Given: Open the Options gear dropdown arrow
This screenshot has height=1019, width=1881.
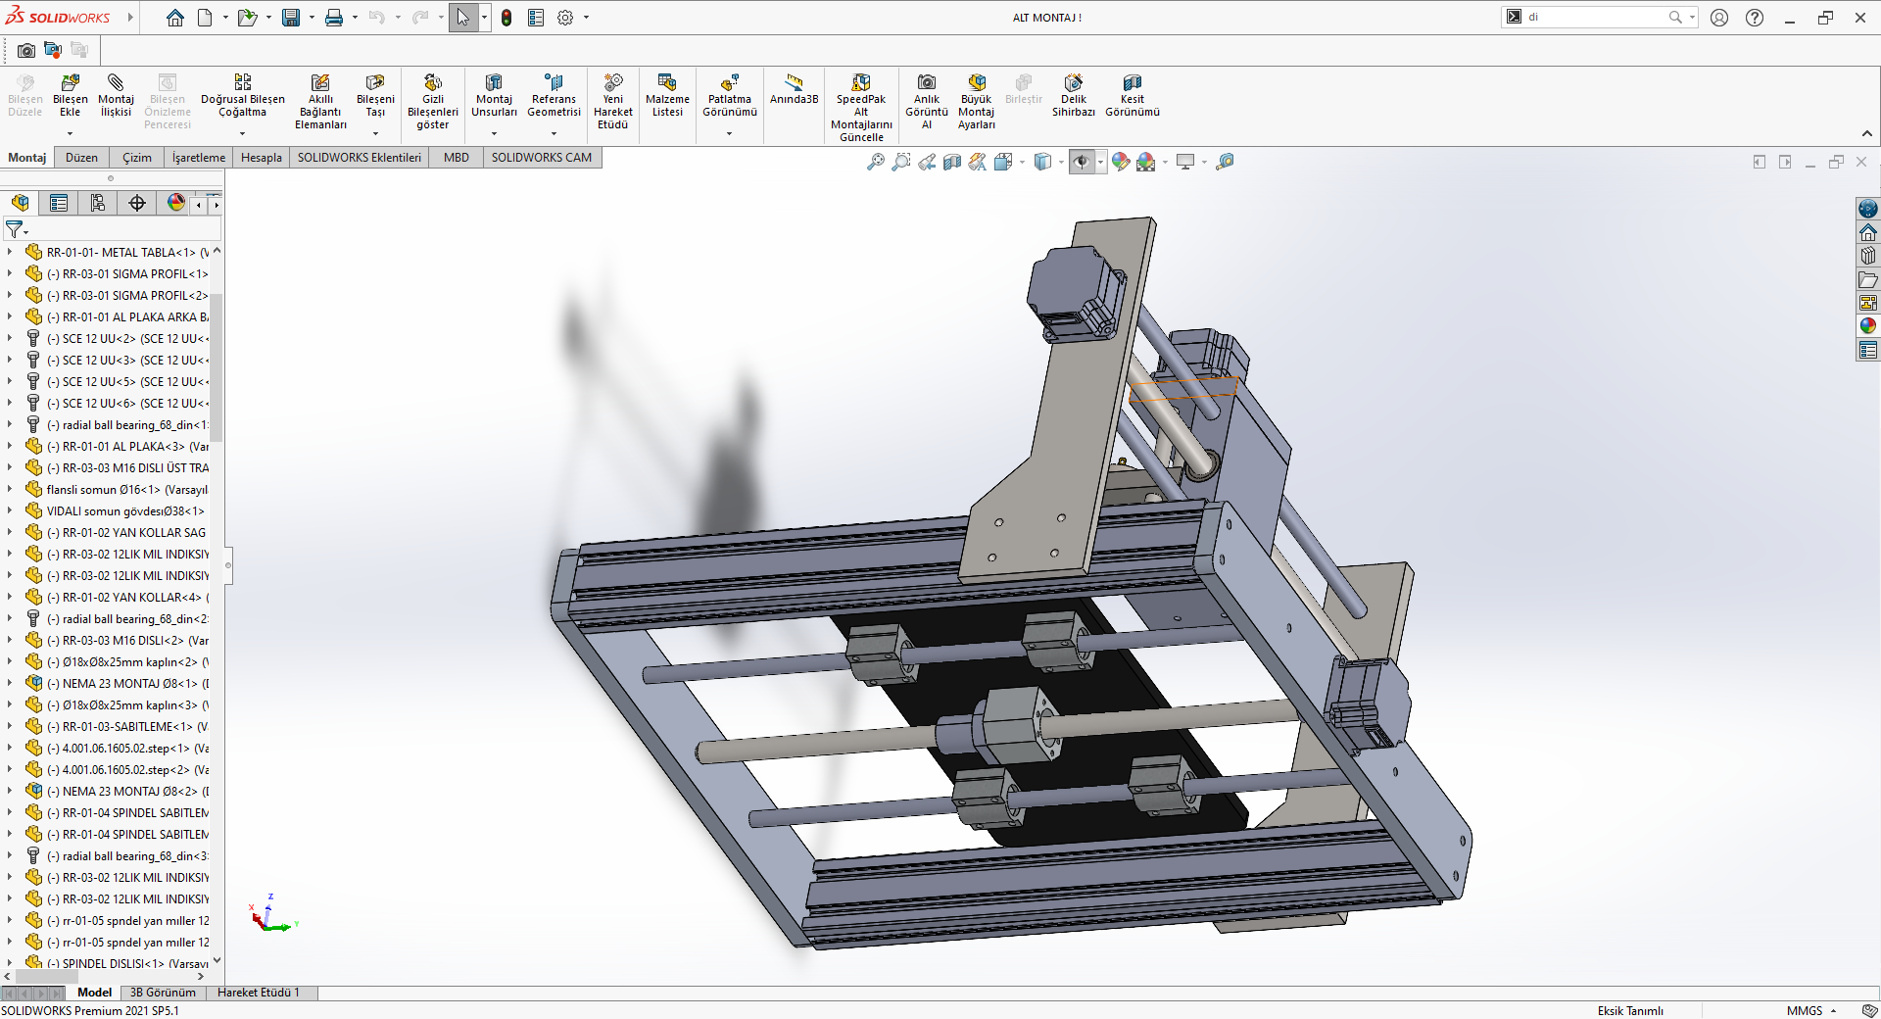Looking at the screenshot, I should pyautogui.click(x=587, y=18).
